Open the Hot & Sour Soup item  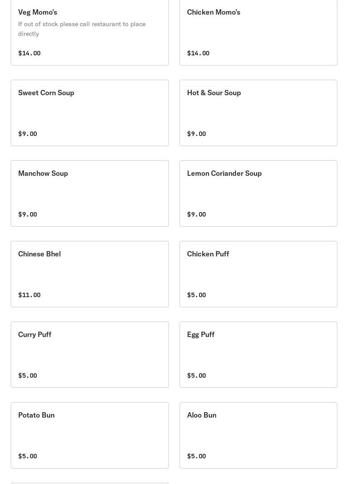pos(258,112)
